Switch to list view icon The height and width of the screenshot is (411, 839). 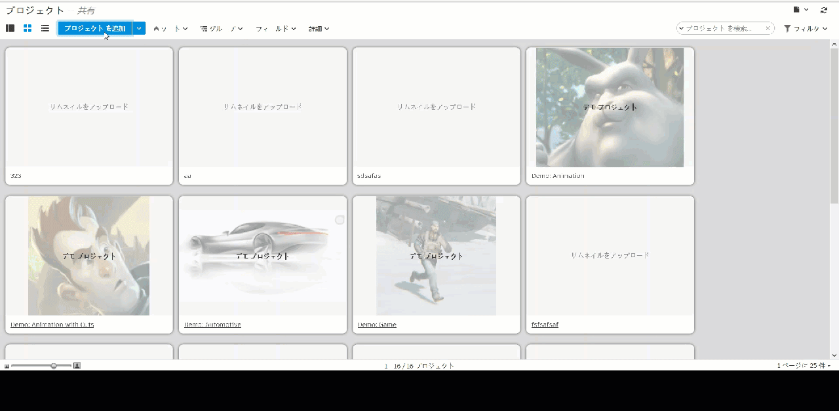pos(45,28)
